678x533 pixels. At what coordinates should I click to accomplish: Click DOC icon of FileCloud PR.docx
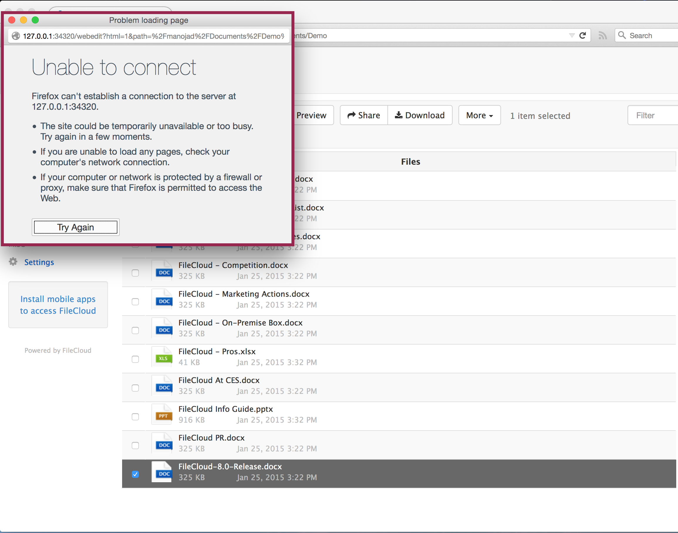162,443
